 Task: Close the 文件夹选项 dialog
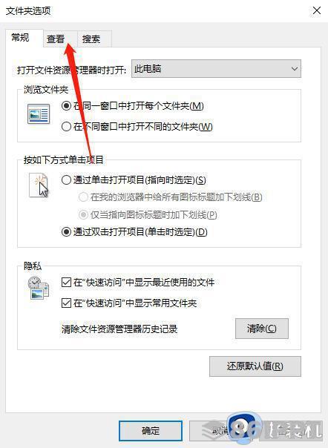point(317,10)
